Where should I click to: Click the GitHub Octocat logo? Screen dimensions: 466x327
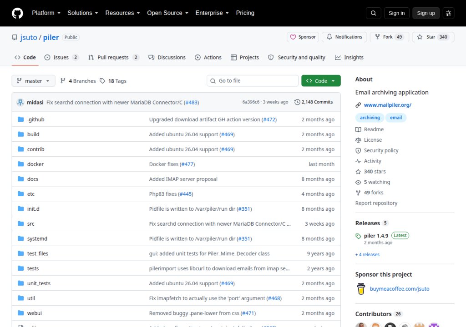[17, 13]
